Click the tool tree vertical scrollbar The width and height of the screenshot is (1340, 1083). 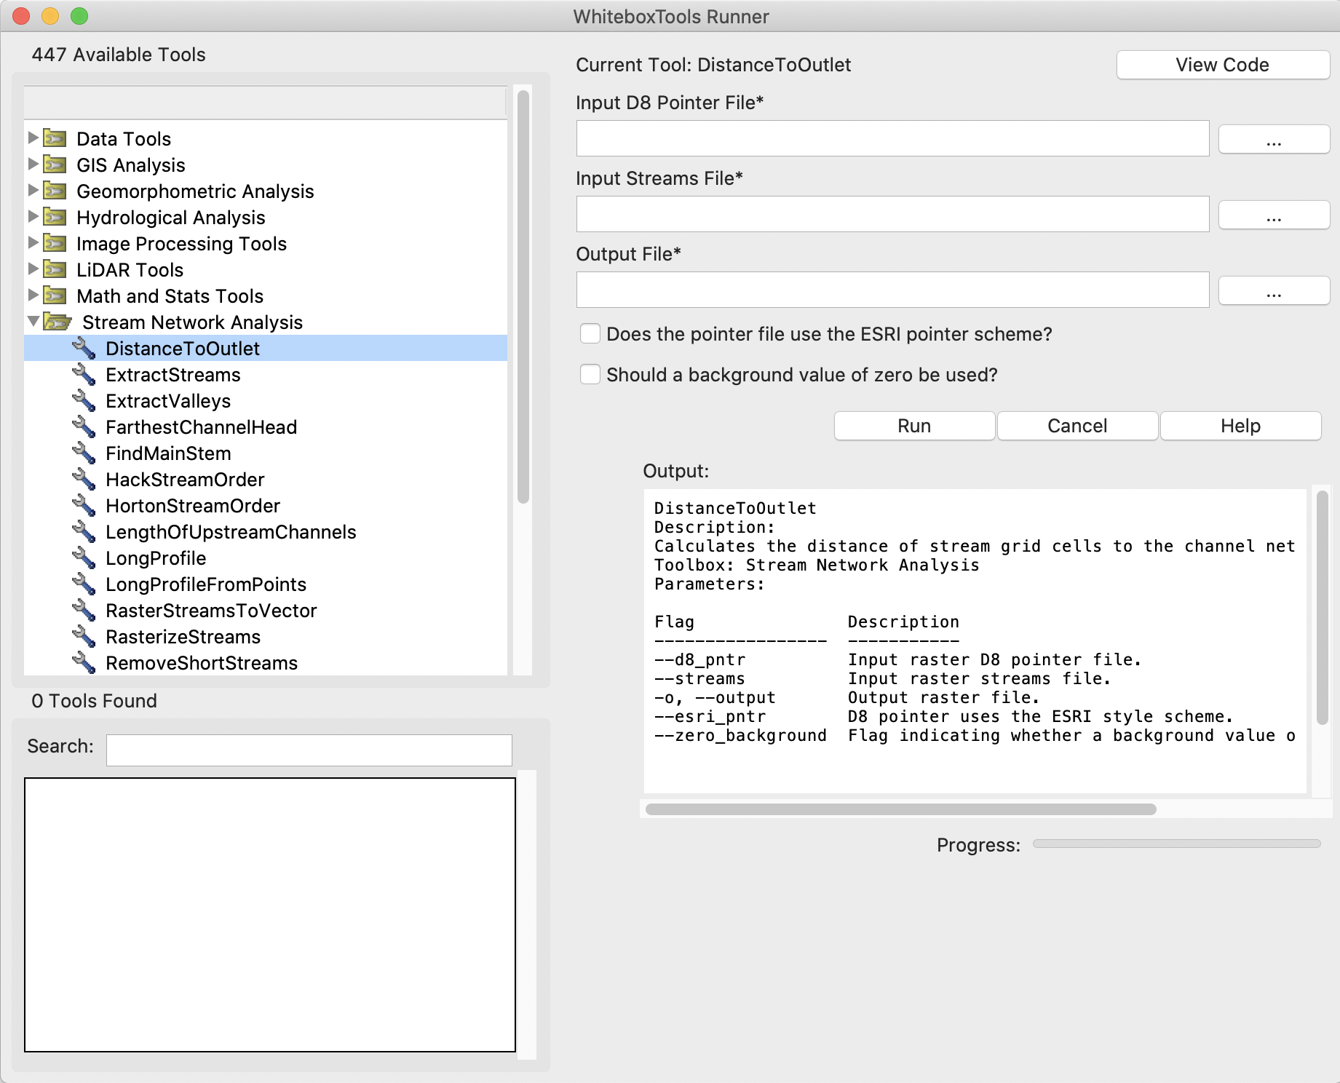point(523,296)
